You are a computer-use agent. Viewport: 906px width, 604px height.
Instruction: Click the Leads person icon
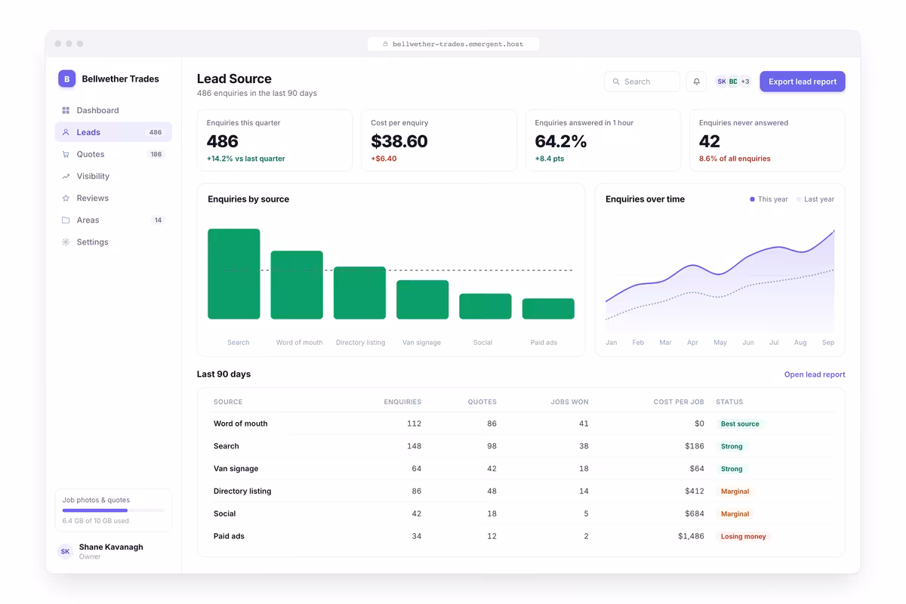(66, 132)
